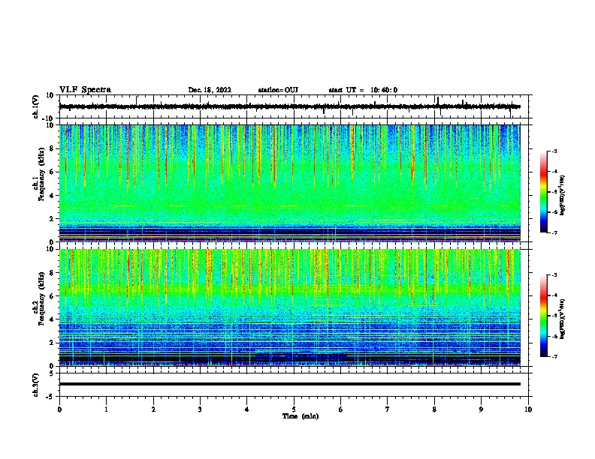Image resolution: width=595 pixels, height=459 pixels.
Task: Click time-axis tick label "7"
Action: click(x=388, y=409)
